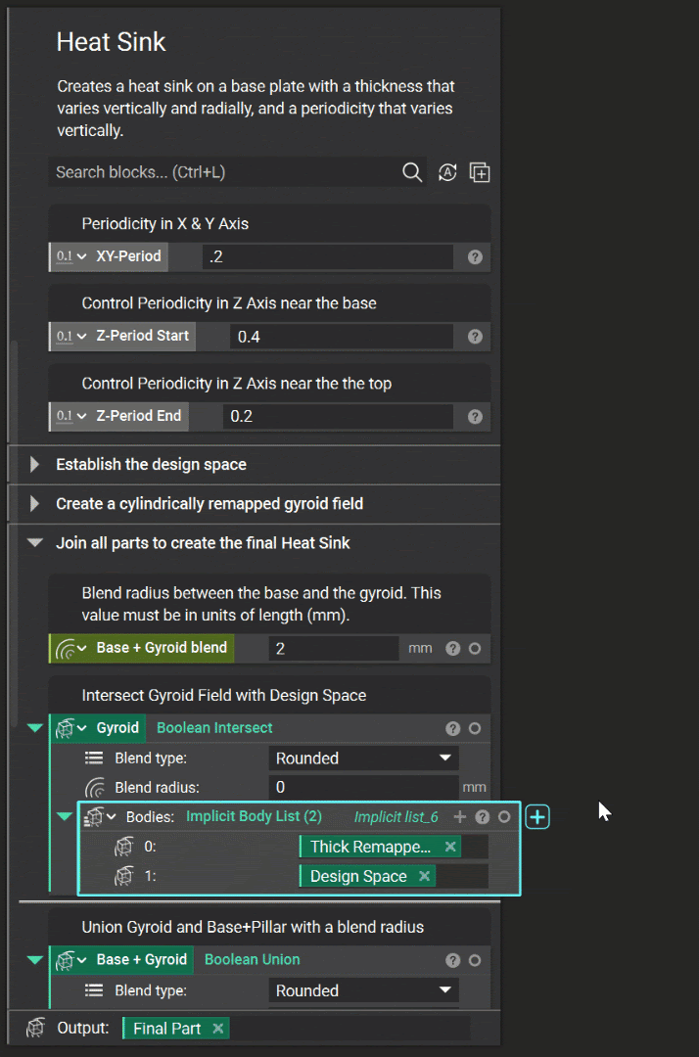Add an item with Bodies row plus
The height and width of the screenshot is (1057, 699).
[x=460, y=817]
